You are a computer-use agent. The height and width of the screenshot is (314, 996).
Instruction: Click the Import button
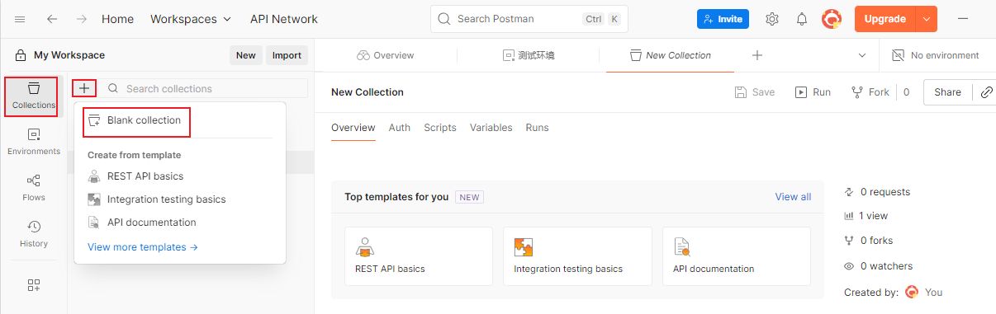click(x=287, y=55)
